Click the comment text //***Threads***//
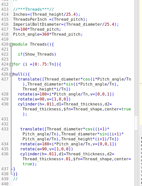 tap(34, 9)
